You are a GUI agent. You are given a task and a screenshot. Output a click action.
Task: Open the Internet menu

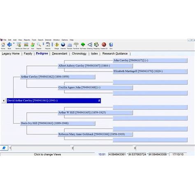pos(48,40)
